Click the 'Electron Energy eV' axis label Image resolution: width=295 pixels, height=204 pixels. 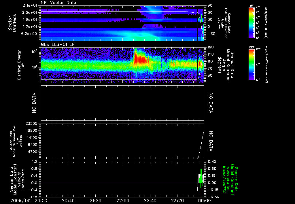pyautogui.click(x=21, y=65)
